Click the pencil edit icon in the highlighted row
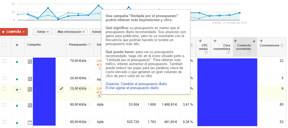The image size is (288, 128). tap(62, 89)
